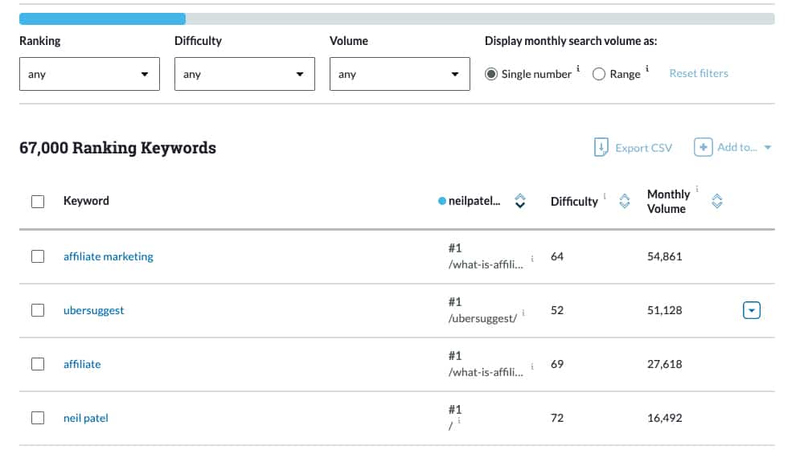Click the info icon beside Monthly Volume header

coord(697,189)
